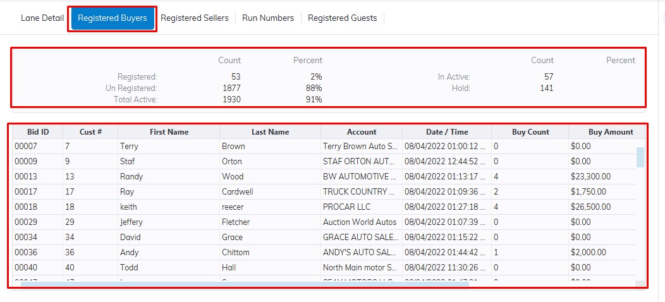Click the buyers table vertical scrollbar thumb
Viewport: 665px width, 302px height.
pyautogui.click(x=640, y=157)
